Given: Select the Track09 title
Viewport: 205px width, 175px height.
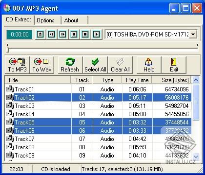Looking at the screenshot, I should click(24, 156).
